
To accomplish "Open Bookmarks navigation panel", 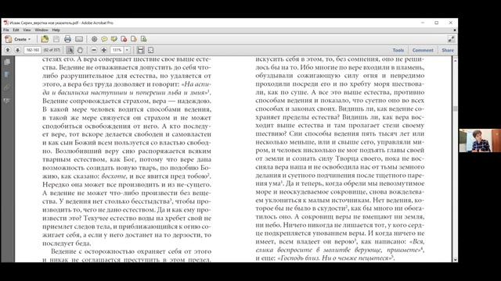I will 7,75.
